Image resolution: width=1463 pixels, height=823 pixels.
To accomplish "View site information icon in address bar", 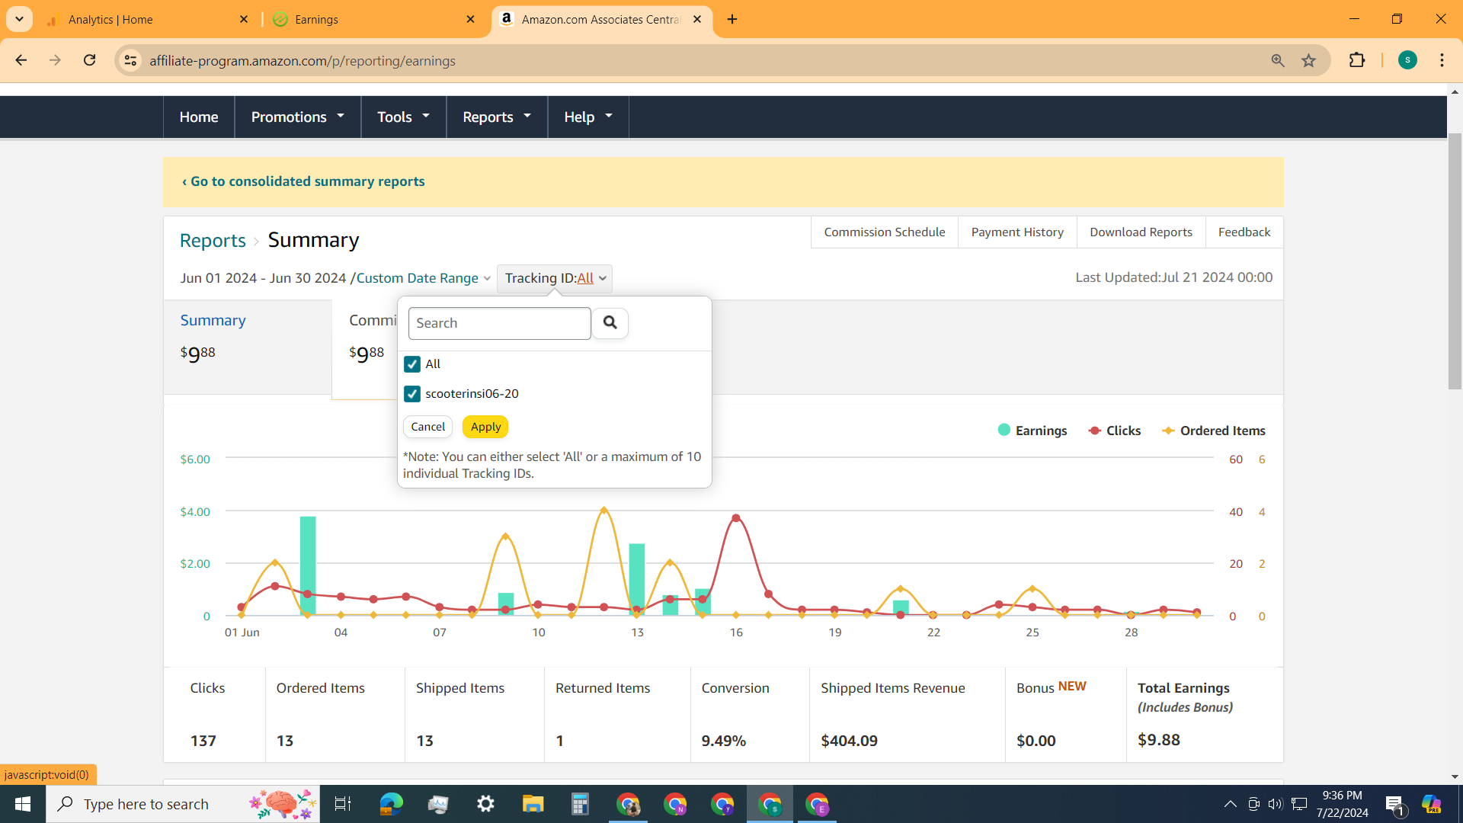I will 130,60.
